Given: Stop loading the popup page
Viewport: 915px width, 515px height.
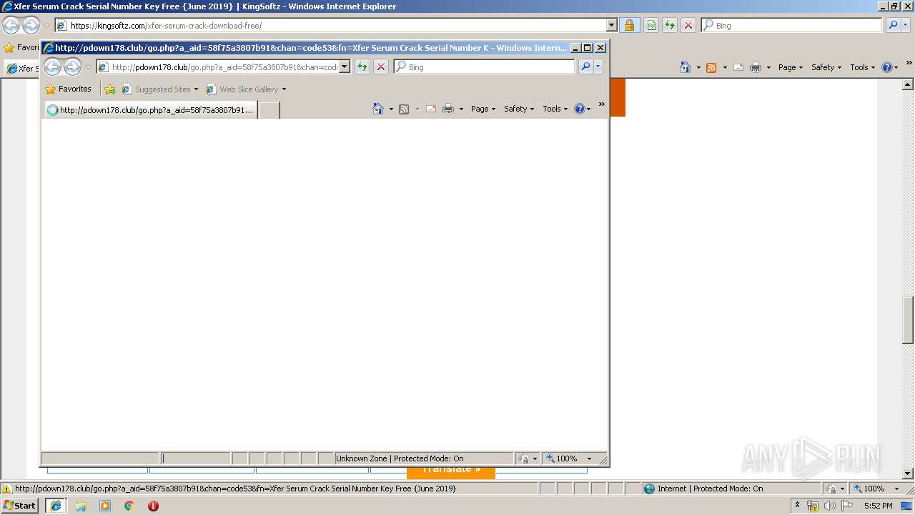Looking at the screenshot, I should tap(381, 67).
